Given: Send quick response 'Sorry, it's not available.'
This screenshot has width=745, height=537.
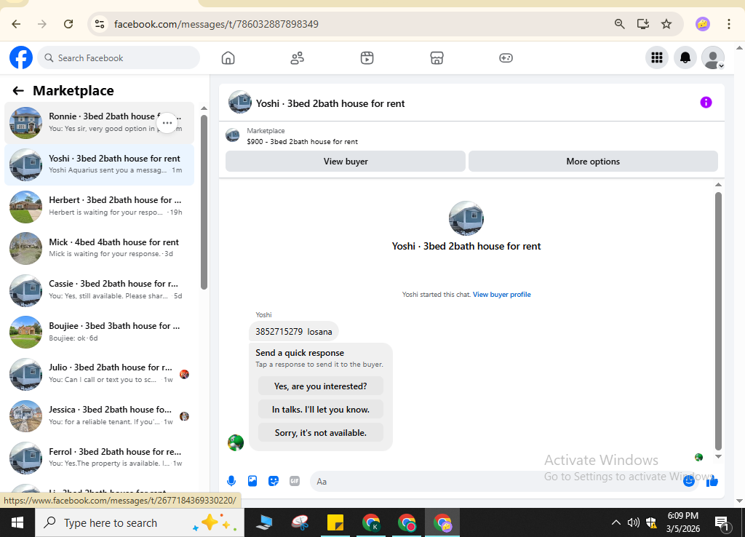Looking at the screenshot, I should [x=321, y=432].
